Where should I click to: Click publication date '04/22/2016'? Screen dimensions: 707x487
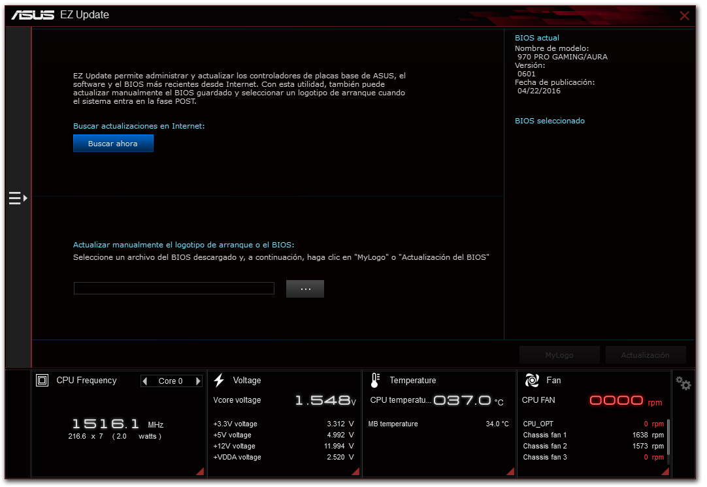tap(539, 91)
